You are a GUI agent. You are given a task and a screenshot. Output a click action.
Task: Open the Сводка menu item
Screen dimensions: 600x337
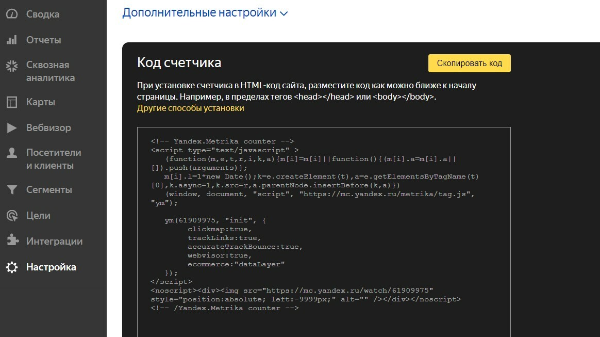tap(43, 14)
